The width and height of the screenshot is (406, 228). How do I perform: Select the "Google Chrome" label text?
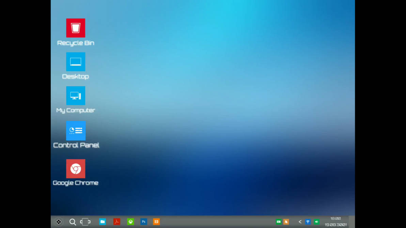76,183
